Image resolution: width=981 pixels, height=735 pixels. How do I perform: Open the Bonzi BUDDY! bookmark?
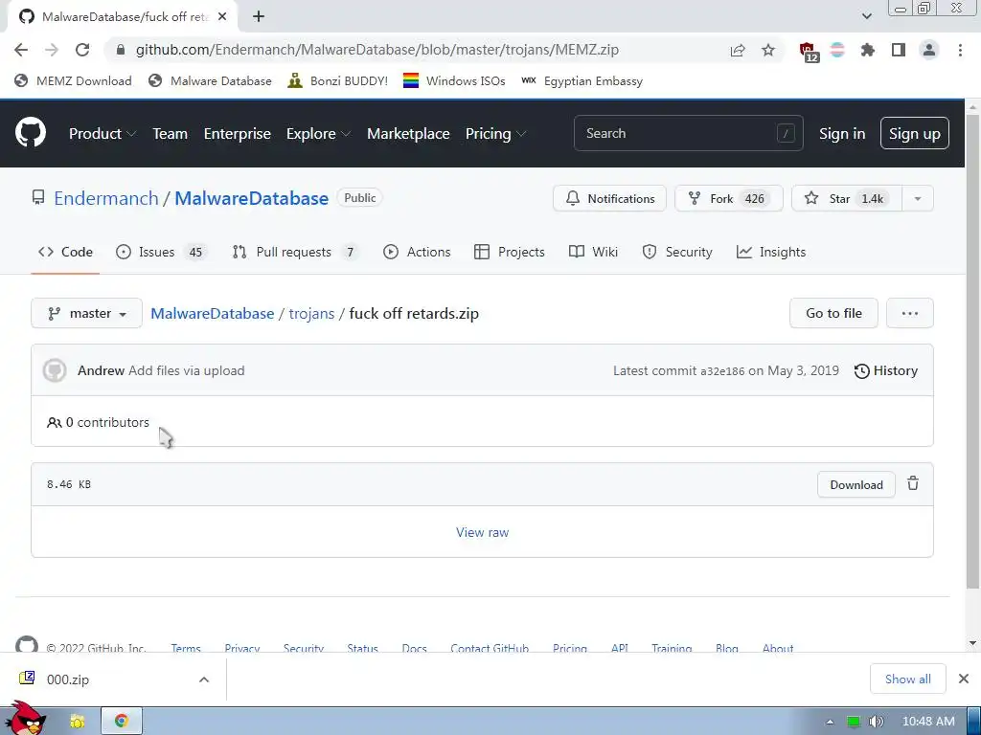coord(338,80)
